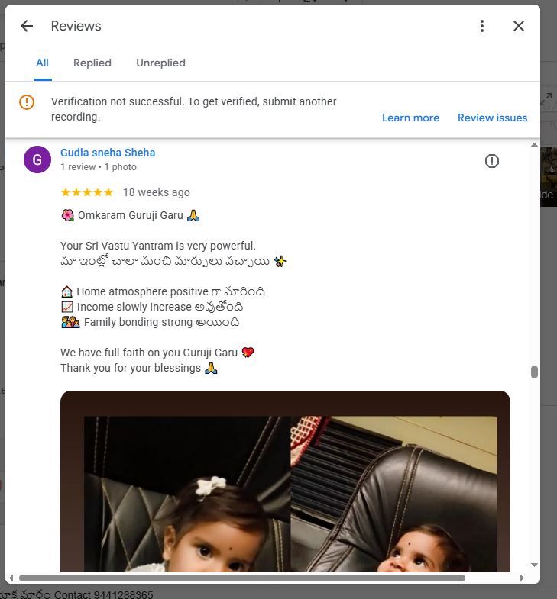Image resolution: width=557 pixels, height=599 pixels.
Task: Select the All reviews tab
Action: 43,63
